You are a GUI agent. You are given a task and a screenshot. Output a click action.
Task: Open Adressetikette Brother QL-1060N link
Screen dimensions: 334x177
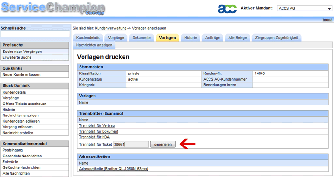(114, 169)
